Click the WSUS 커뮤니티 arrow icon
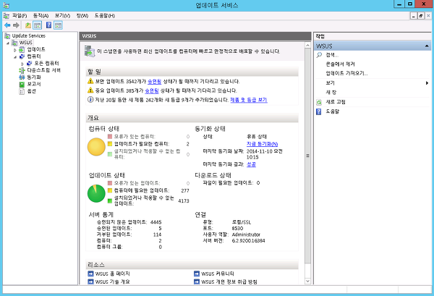This screenshot has height=296, width=434. coord(197,274)
